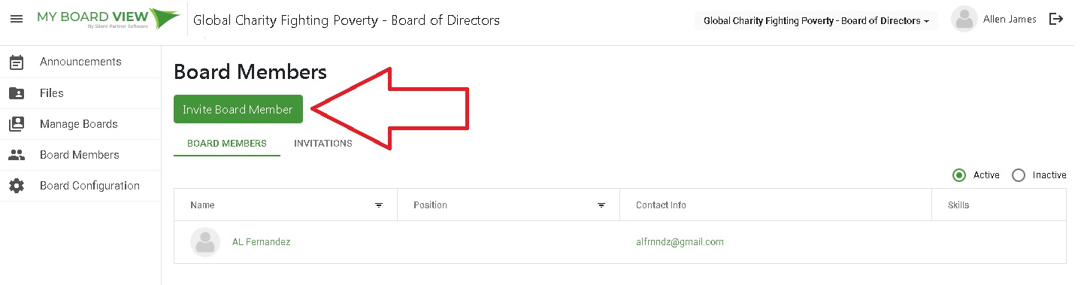This screenshot has width=1081, height=285.
Task: Click the Files folder icon
Action: click(x=16, y=93)
